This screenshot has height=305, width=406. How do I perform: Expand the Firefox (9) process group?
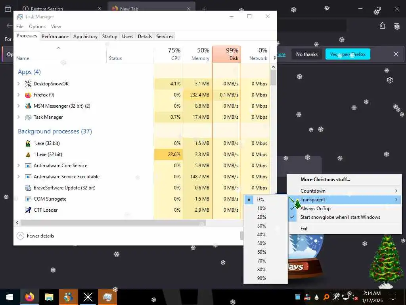(x=18, y=95)
